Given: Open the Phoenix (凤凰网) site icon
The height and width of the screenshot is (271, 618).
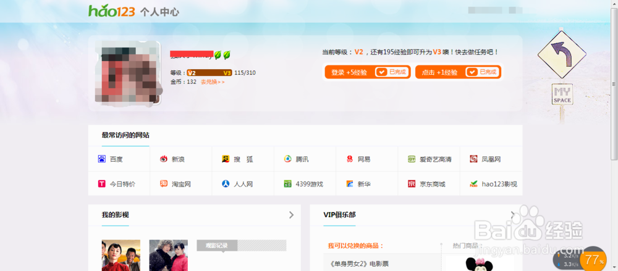Looking at the screenshot, I should (473, 159).
